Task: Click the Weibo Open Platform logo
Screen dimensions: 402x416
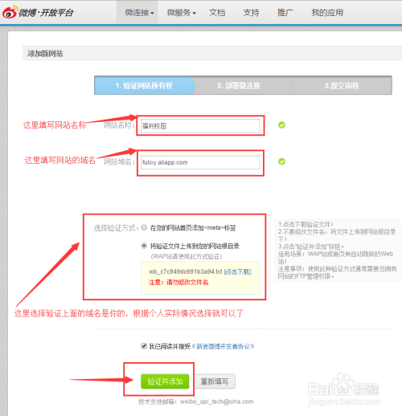Action: pyautogui.click(x=38, y=12)
